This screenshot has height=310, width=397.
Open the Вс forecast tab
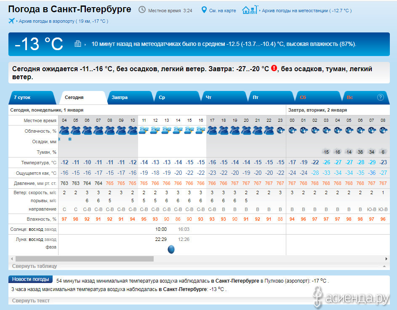[x=365, y=98]
